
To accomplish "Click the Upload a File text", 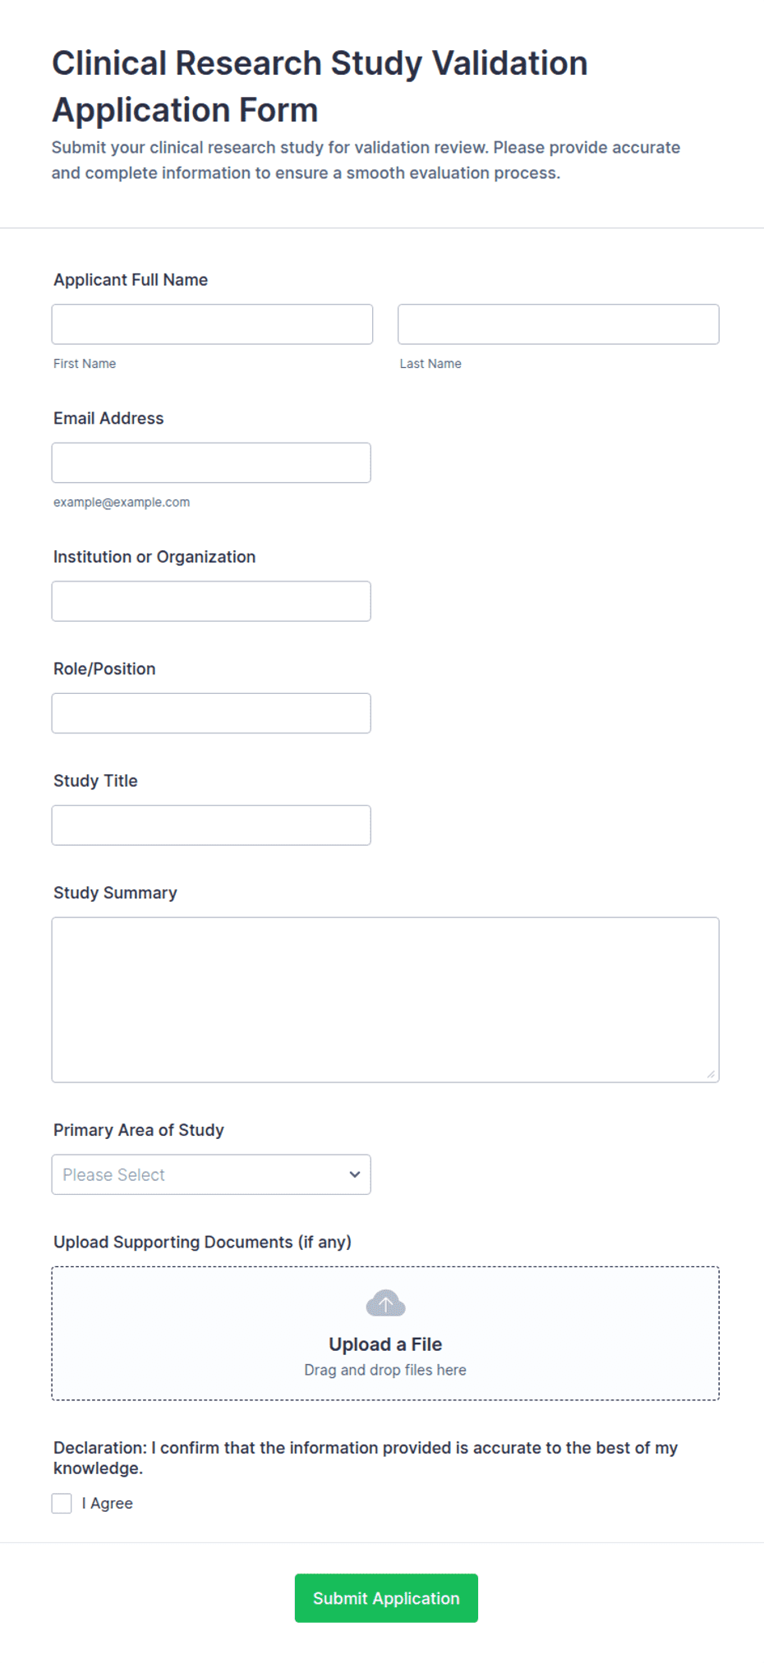I will pyautogui.click(x=385, y=1344).
